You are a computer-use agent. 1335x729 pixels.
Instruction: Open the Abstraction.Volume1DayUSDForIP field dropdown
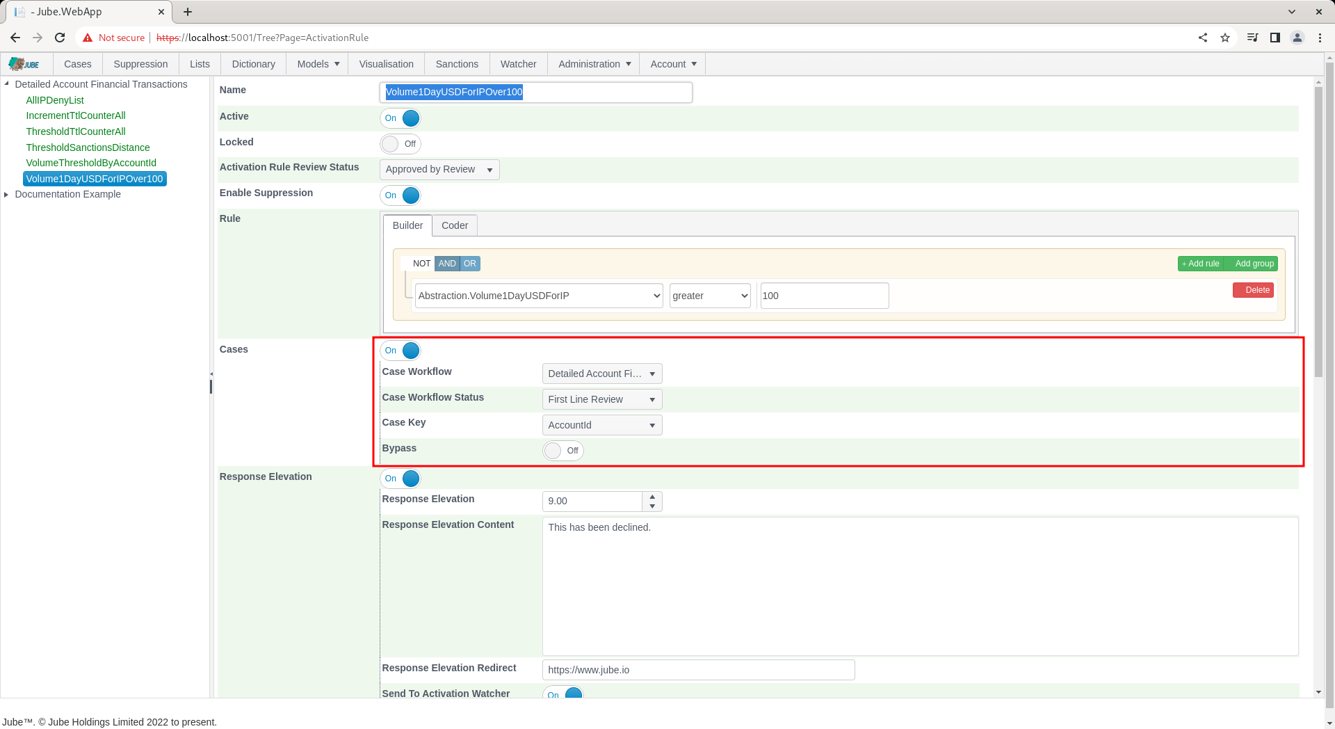pyautogui.click(x=539, y=296)
